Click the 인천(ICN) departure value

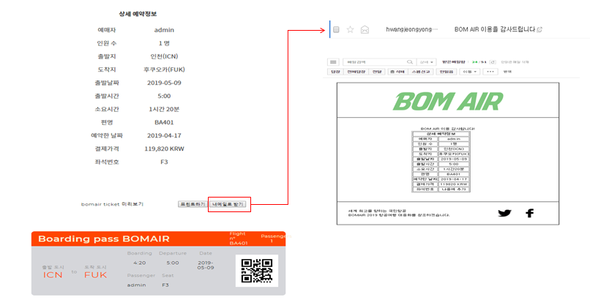click(164, 56)
